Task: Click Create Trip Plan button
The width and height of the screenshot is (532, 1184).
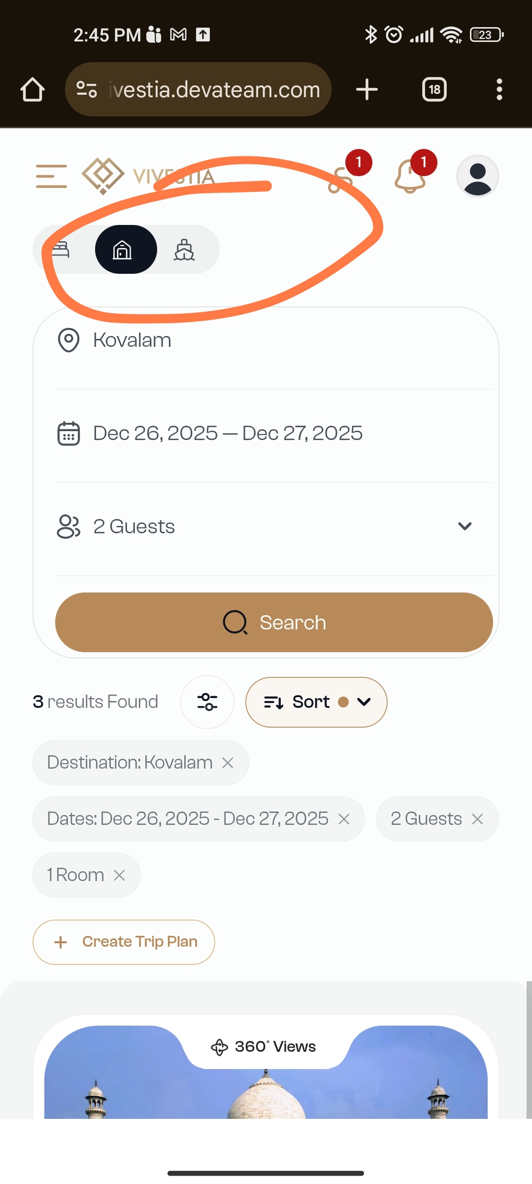Action: click(124, 942)
